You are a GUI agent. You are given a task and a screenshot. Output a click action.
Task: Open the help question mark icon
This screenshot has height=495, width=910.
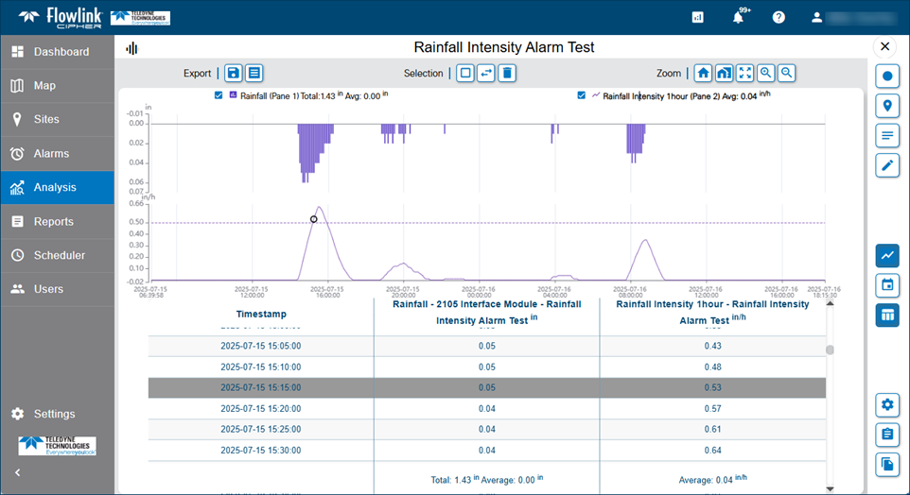click(779, 17)
